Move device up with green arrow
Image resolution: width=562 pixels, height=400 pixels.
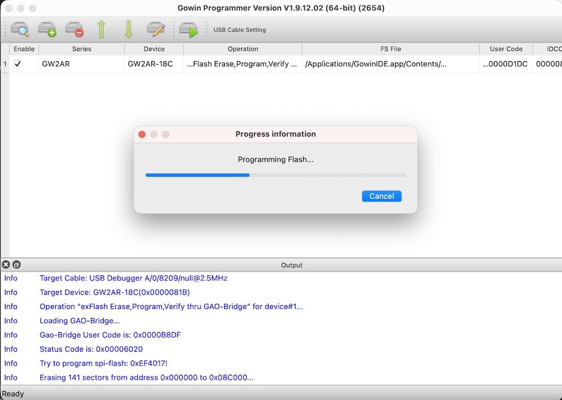(x=101, y=29)
